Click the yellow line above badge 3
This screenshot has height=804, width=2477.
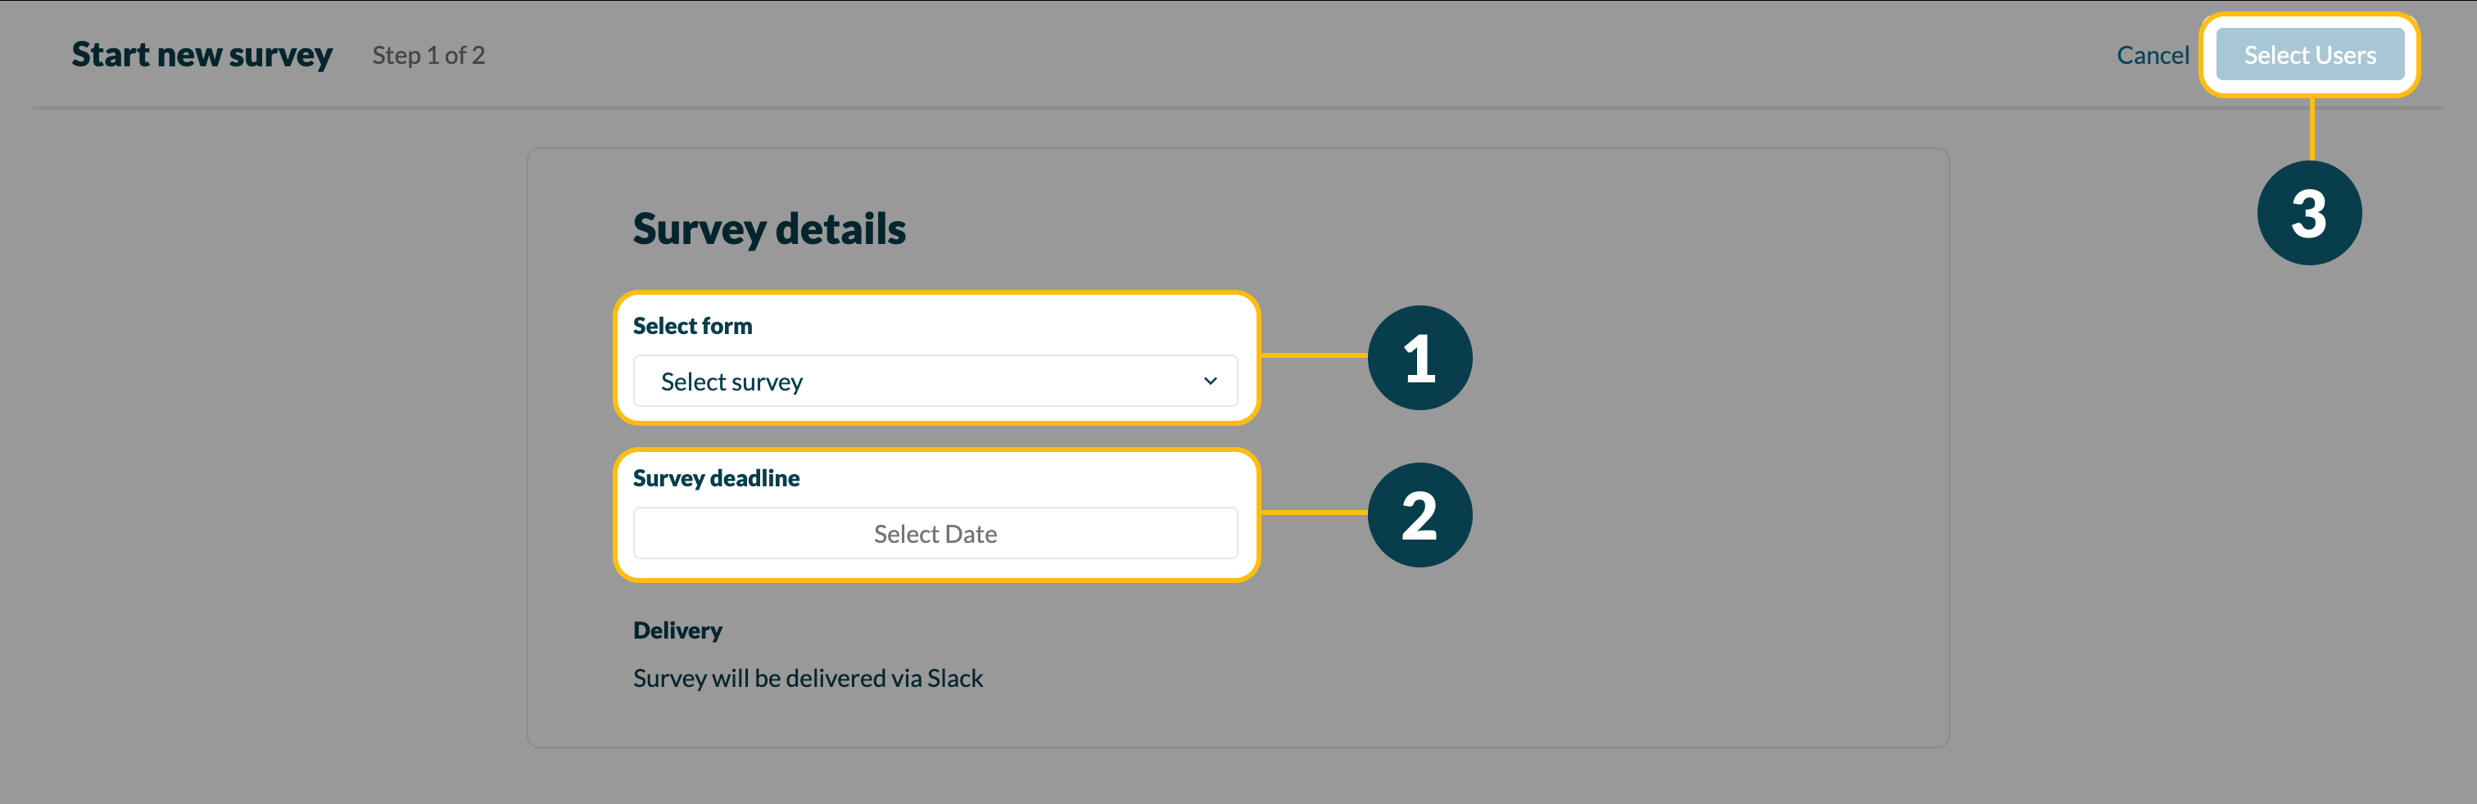(x=2312, y=129)
